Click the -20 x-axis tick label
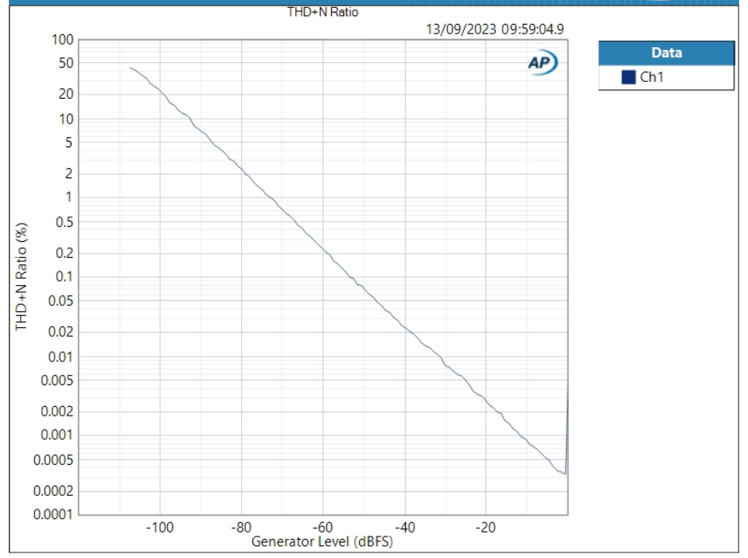The height and width of the screenshot is (558, 748). (x=485, y=528)
